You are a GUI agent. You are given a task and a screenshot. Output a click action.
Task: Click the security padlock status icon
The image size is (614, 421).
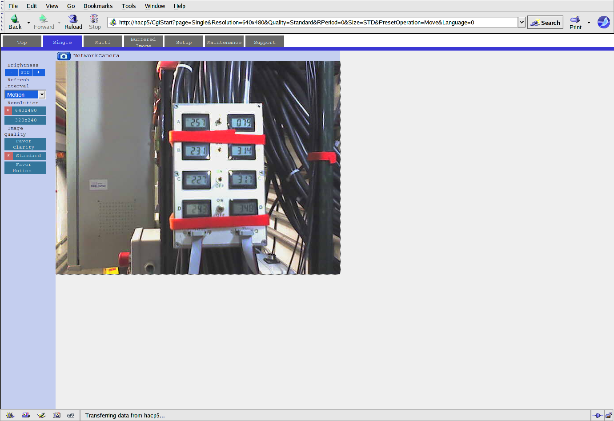point(609,415)
